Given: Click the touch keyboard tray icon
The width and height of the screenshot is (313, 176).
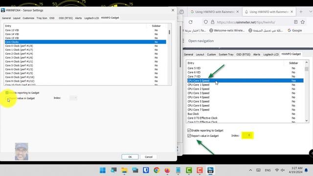Looking at the screenshot, I should pos(258,170).
